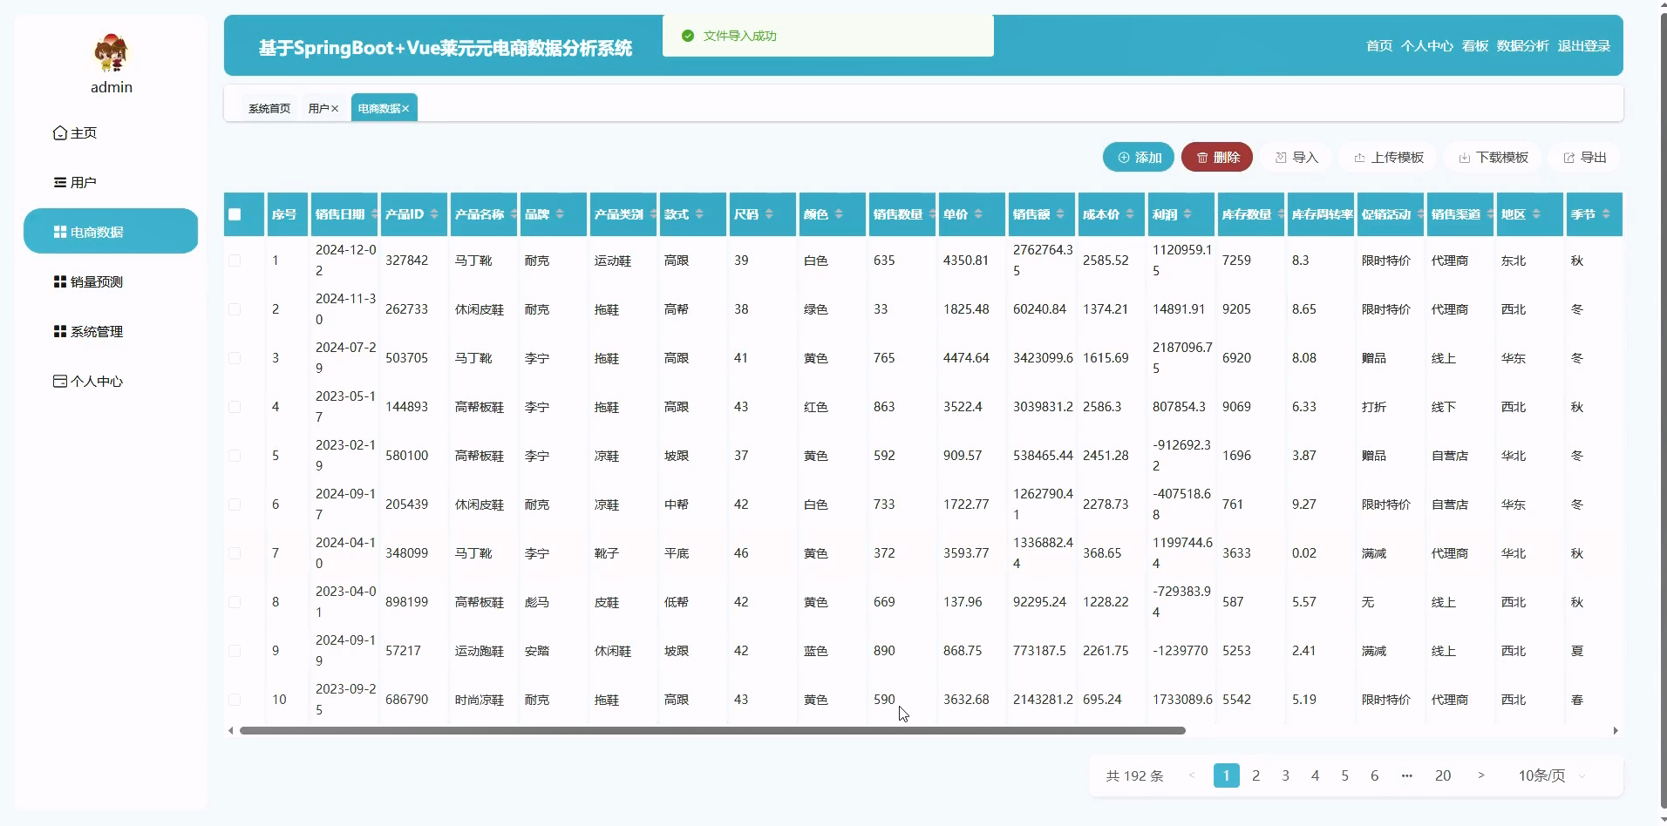The height and width of the screenshot is (826, 1667).
Task: Jump to last page 20
Action: point(1443,775)
